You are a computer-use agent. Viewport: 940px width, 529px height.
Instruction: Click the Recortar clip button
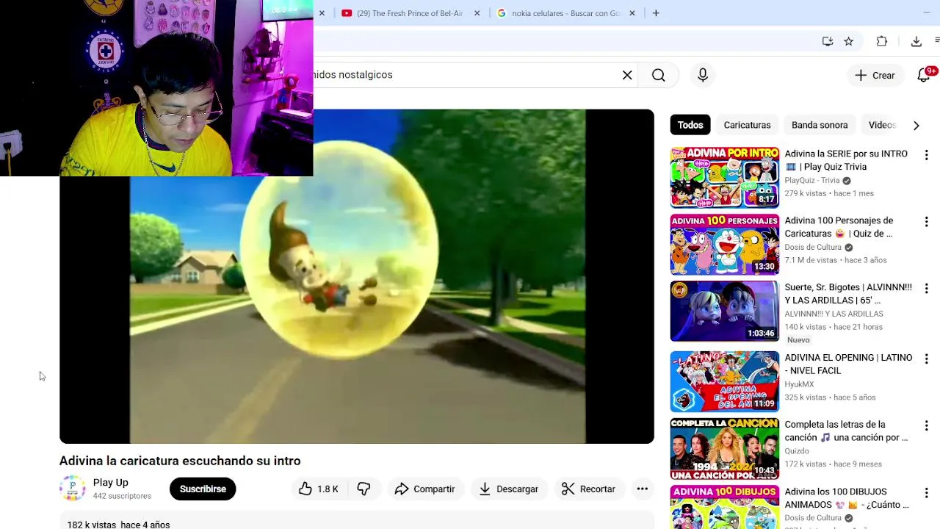click(x=588, y=489)
